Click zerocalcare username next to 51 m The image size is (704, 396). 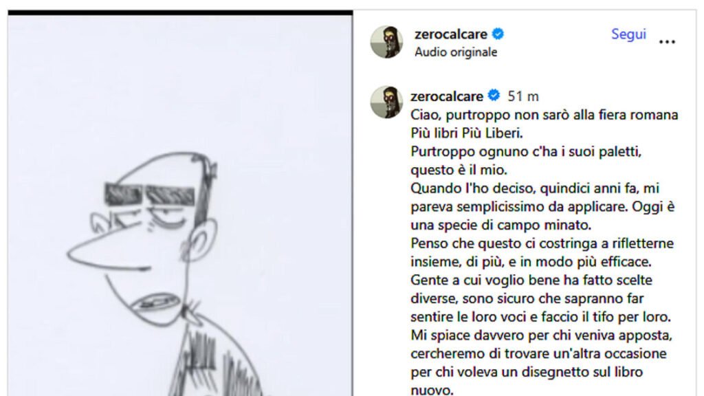(x=447, y=96)
